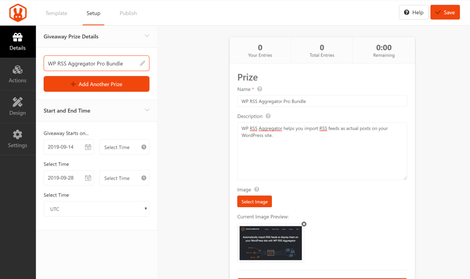Click the pencil edit icon on prize name
470x279 pixels.
pos(143,64)
